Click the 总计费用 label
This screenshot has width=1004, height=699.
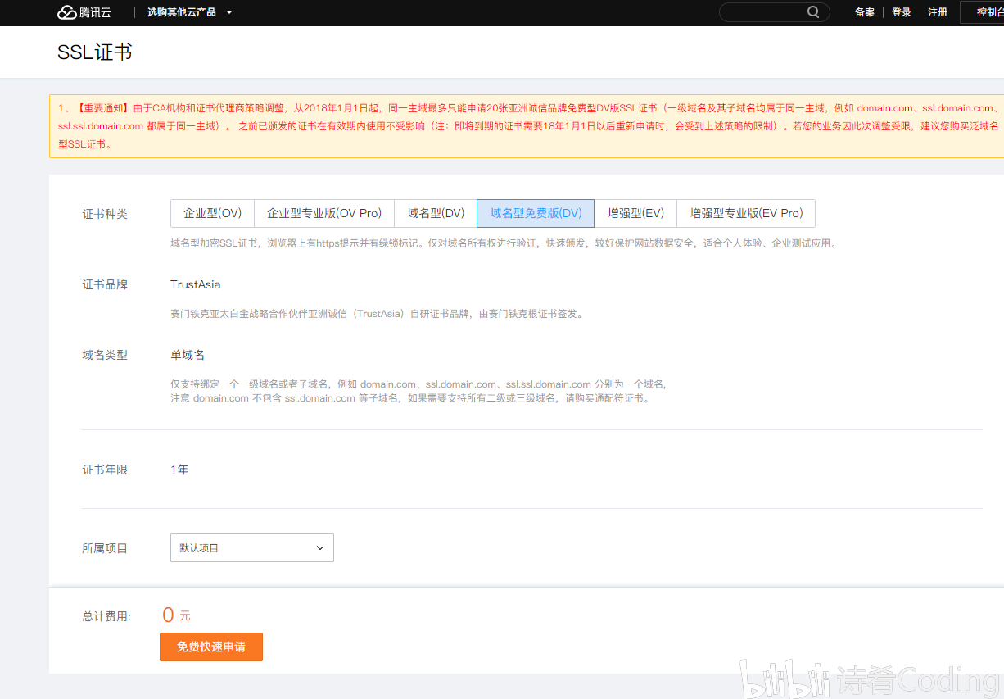pos(106,616)
